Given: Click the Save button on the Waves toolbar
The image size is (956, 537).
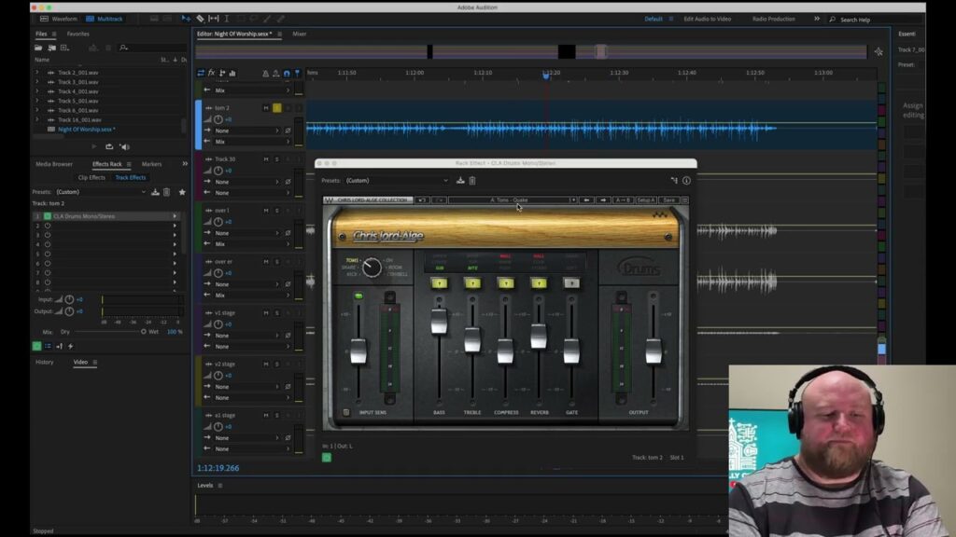Looking at the screenshot, I should [670, 200].
